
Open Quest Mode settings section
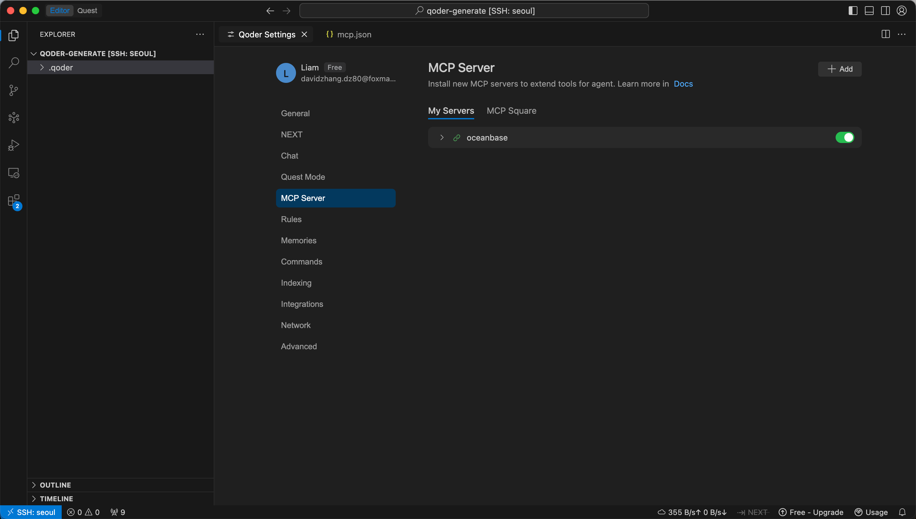[335, 177]
